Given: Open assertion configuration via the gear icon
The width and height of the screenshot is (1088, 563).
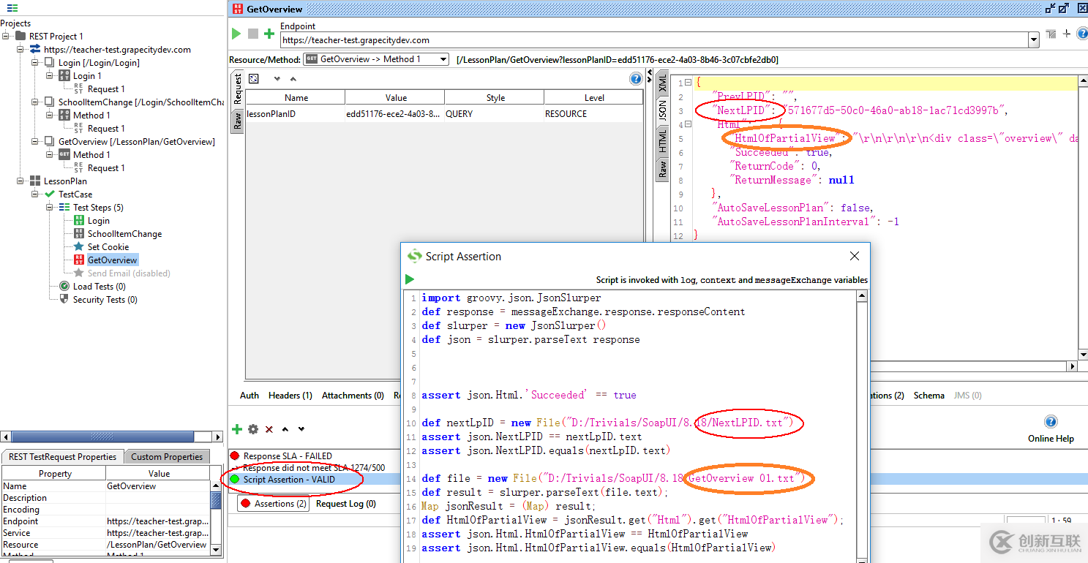Looking at the screenshot, I should coord(253,429).
